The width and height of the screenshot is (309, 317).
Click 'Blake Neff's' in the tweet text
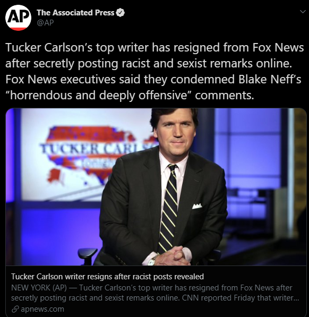click(x=270, y=79)
